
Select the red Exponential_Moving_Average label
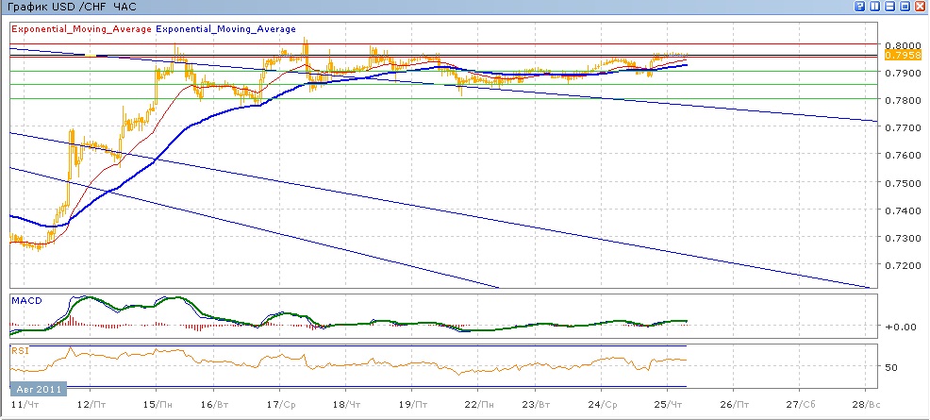tap(81, 29)
